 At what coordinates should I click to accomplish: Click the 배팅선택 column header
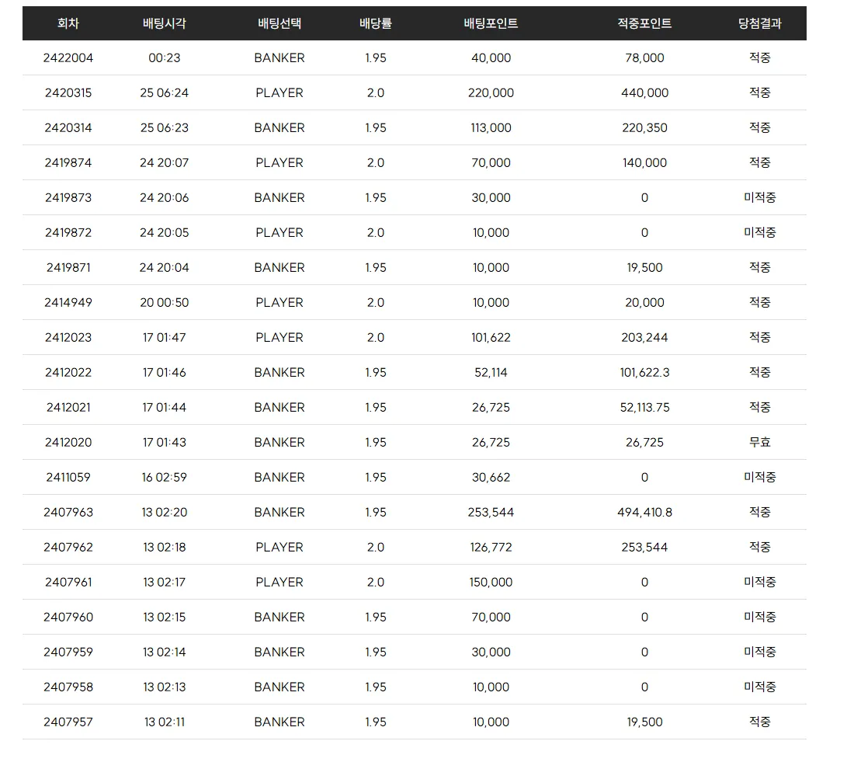[279, 23]
